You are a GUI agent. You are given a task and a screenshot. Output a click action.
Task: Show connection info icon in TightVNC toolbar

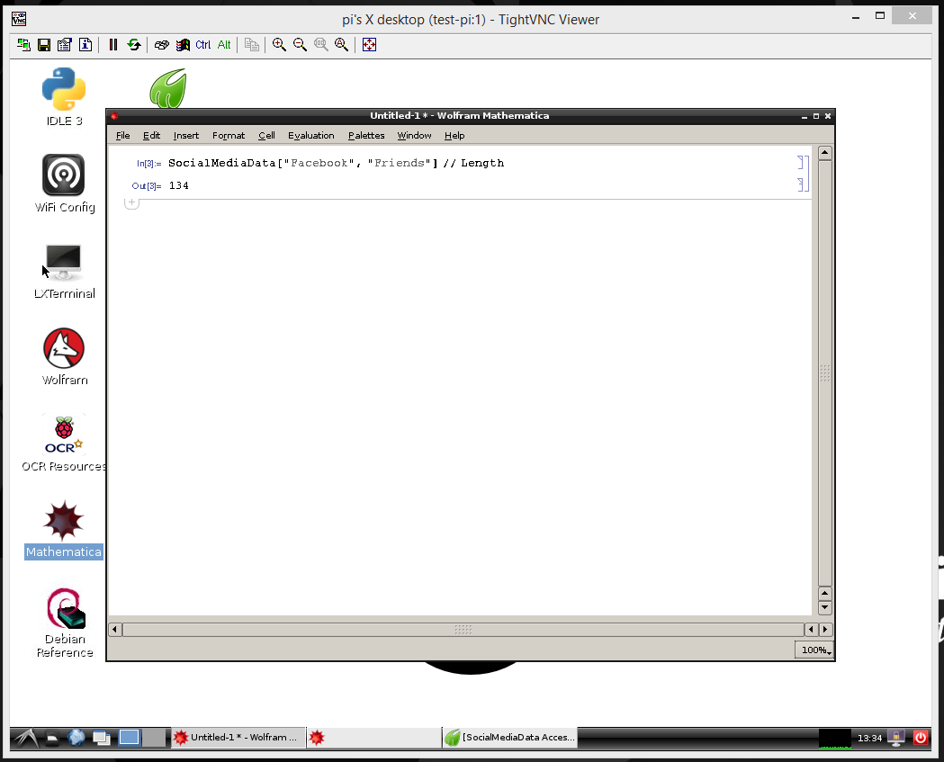(85, 45)
